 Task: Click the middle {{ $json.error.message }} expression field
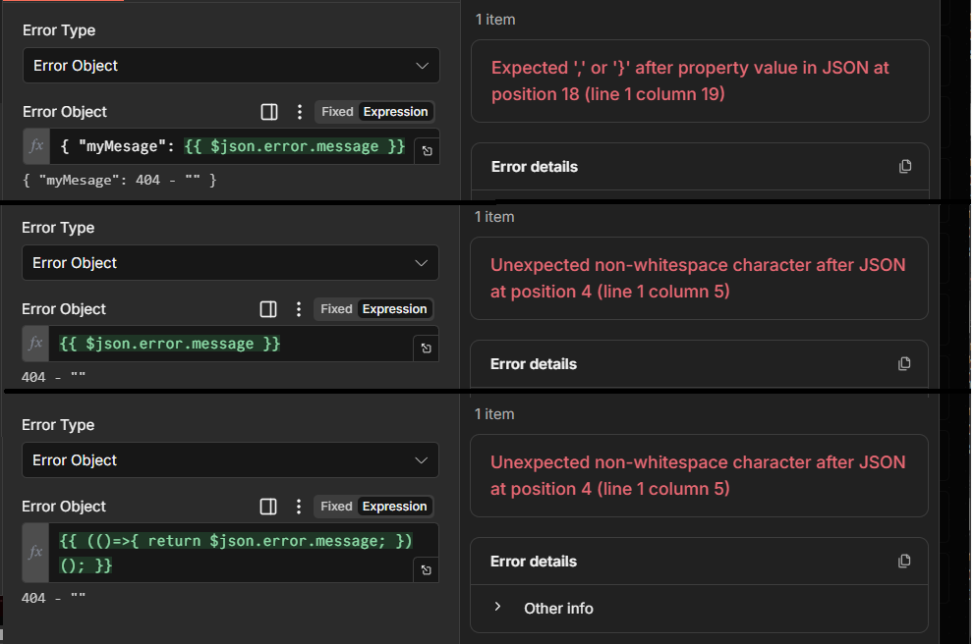click(x=226, y=344)
